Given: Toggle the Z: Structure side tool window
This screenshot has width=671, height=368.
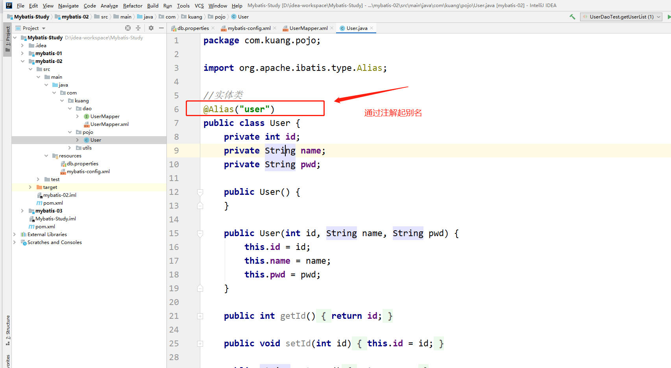Looking at the screenshot, I should 7,330.
